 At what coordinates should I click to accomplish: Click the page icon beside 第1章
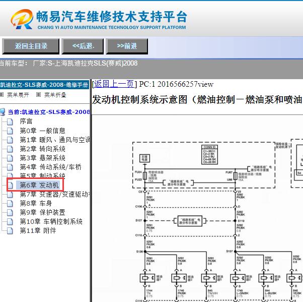(x=10, y=140)
